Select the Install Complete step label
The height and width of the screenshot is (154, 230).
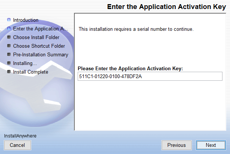pos(31,72)
